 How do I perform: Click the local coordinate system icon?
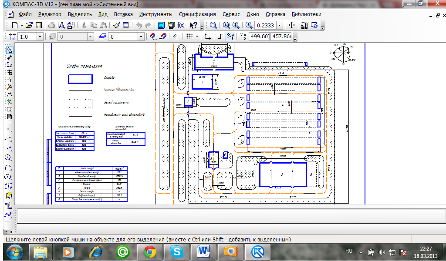click(208, 37)
